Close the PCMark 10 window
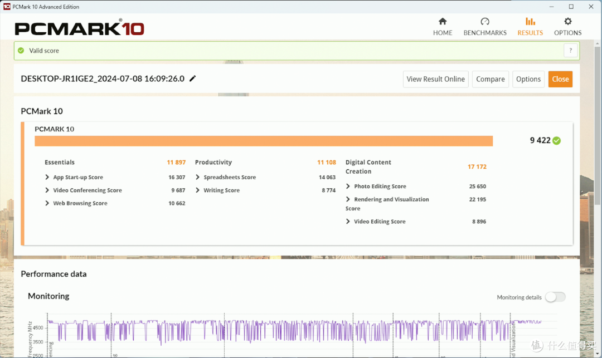This screenshot has height=358, width=602. pyautogui.click(x=591, y=7)
